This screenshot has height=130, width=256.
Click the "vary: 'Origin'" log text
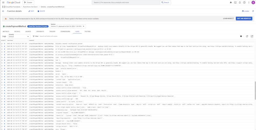tap(61, 129)
